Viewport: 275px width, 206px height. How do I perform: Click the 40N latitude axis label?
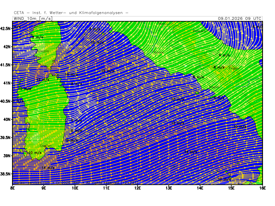click(7, 119)
